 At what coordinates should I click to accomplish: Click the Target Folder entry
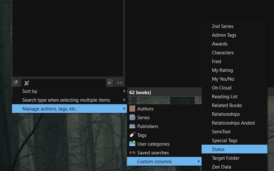234,158
